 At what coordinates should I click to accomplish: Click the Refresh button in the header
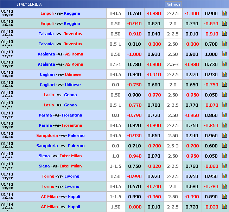point(173,5)
